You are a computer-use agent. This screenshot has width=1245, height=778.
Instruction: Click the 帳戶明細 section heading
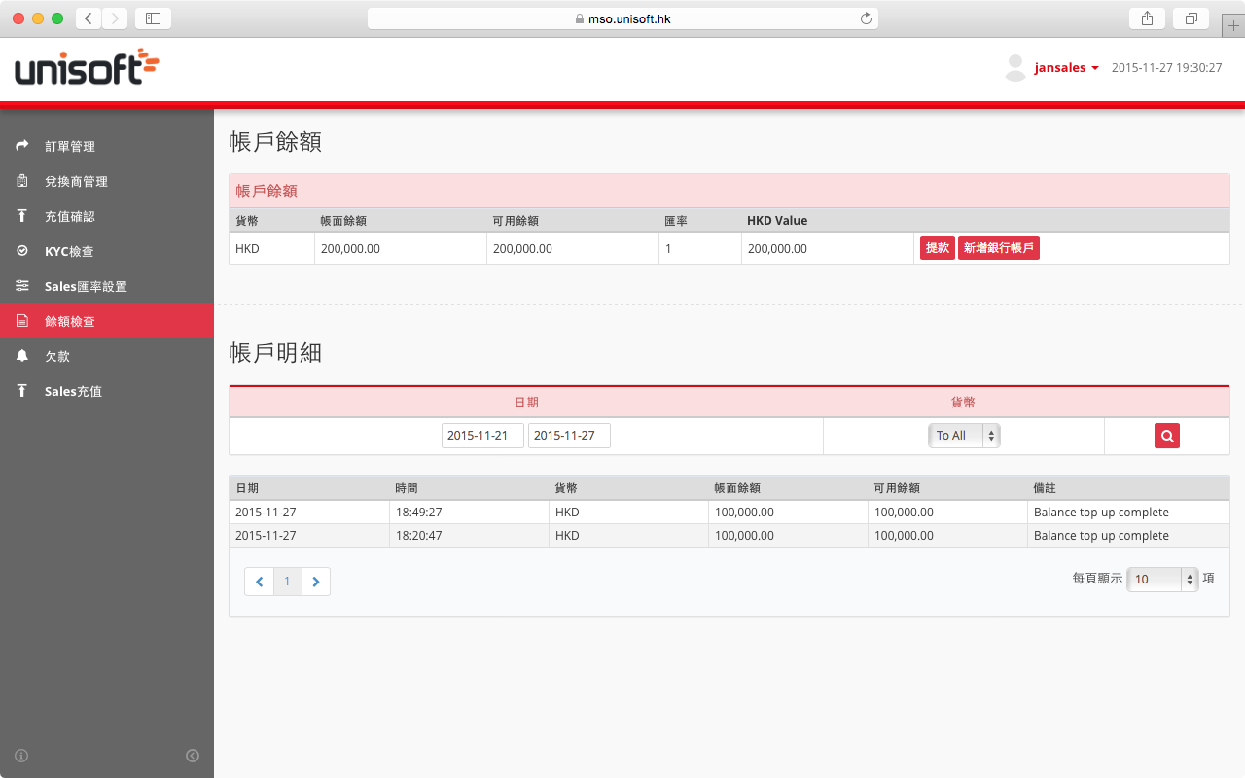[x=275, y=353]
